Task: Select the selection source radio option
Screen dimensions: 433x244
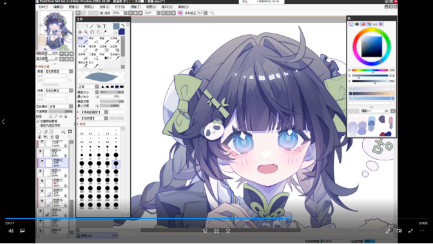Action: pyautogui.click(x=38, y=126)
